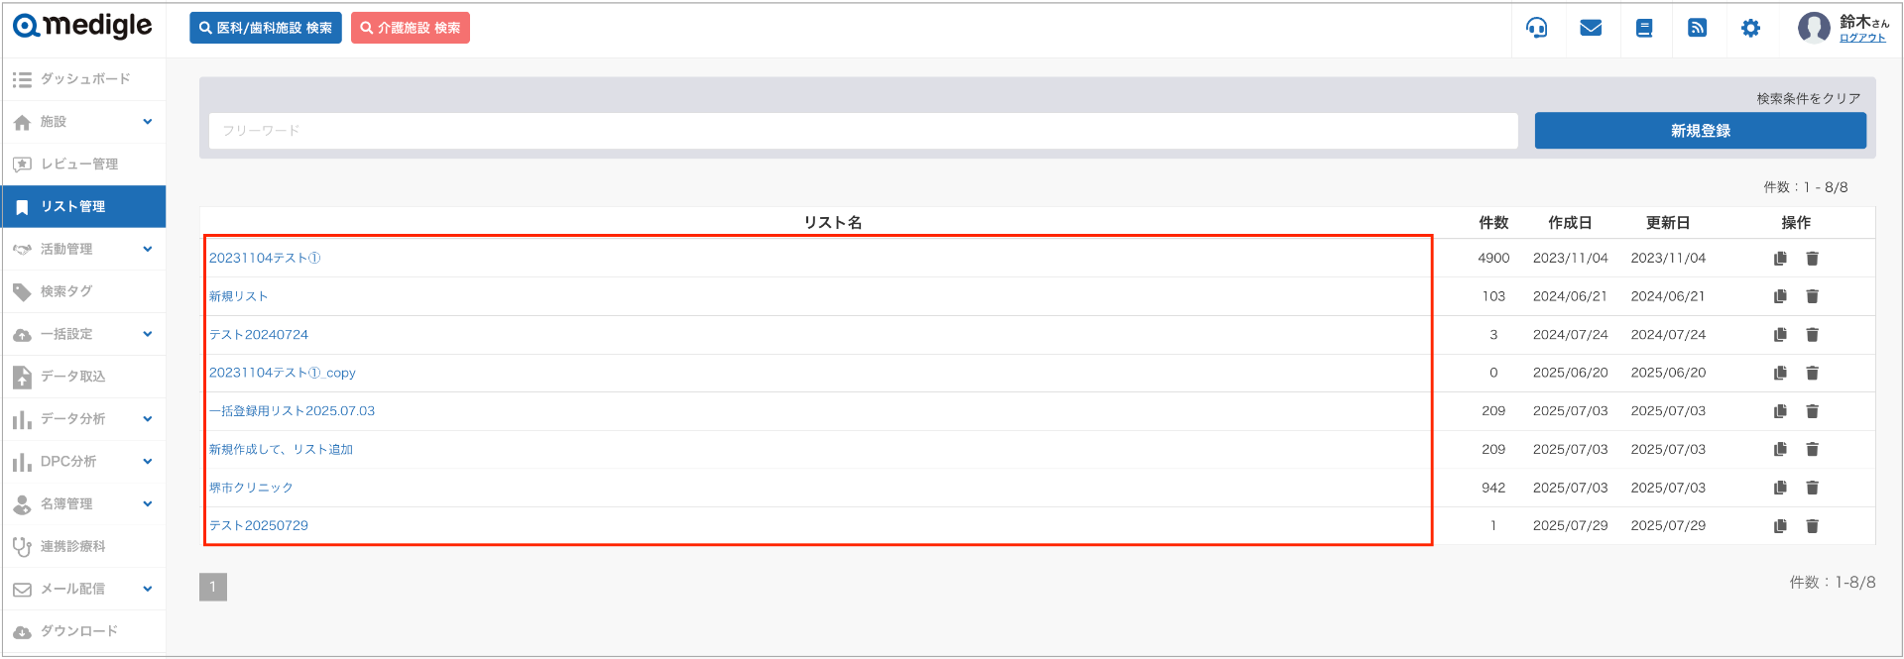Image resolution: width=1904 pixels, height=659 pixels.
Task: Click the medigle logo
Action: (x=83, y=26)
